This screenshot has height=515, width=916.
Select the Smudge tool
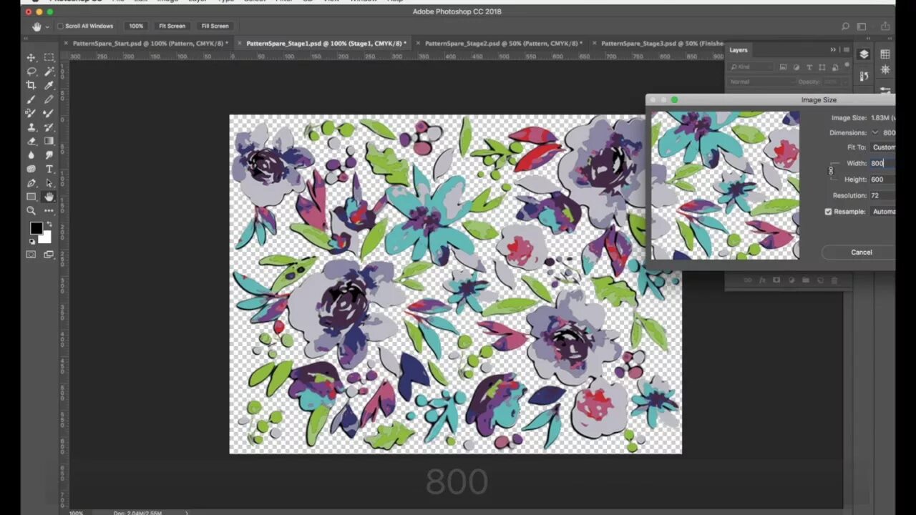click(x=49, y=155)
